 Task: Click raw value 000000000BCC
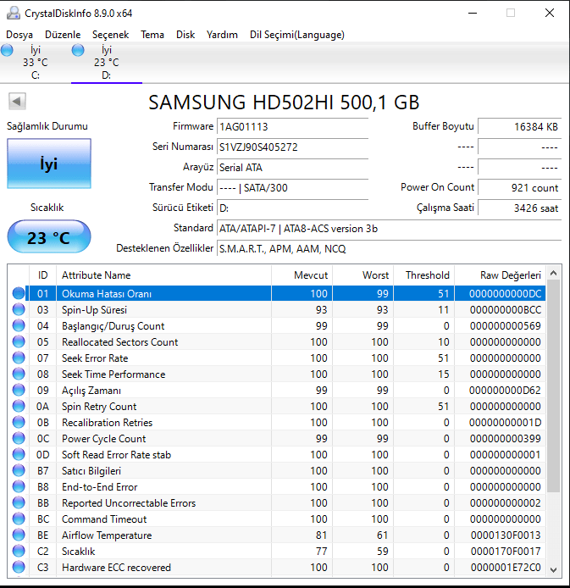(x=506, y=310)
